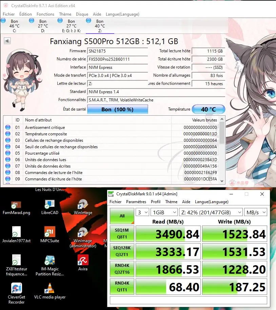Viewport: 276px width, 310px height.
Task: Click SEQ1M read result 3490.84
Action: 168,234
